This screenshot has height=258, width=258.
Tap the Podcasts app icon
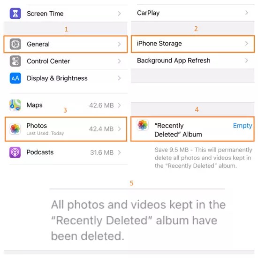(x=15, y=152)
